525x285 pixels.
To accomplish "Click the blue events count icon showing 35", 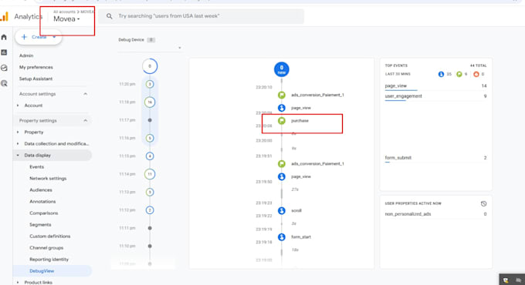I will tap(441, 74).
